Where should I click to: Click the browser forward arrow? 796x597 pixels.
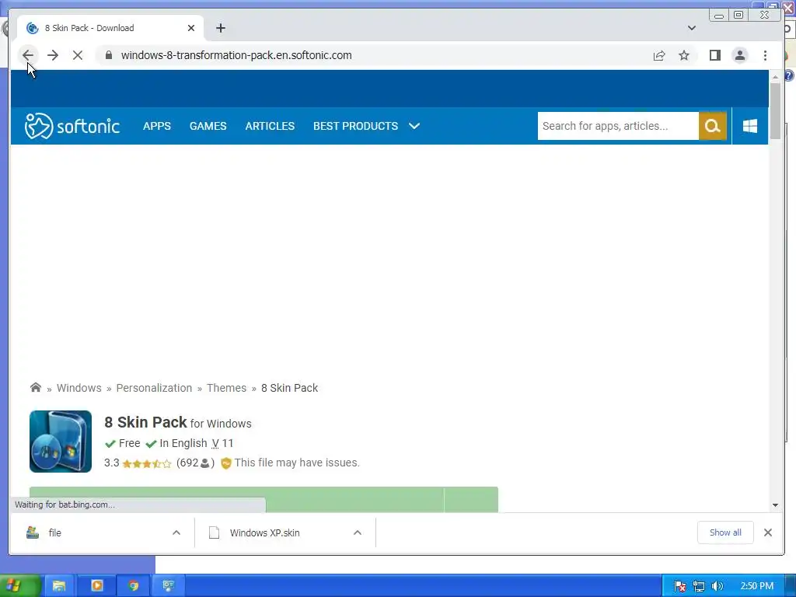pyautogui.click(x=53, y=55)
